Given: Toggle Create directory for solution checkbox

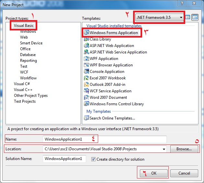Looking at the screenshot, I should 93,159.
